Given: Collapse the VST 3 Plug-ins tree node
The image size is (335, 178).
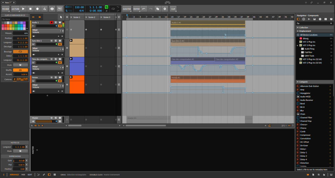Looking at the screenshot, I should [x=298, y=45].
